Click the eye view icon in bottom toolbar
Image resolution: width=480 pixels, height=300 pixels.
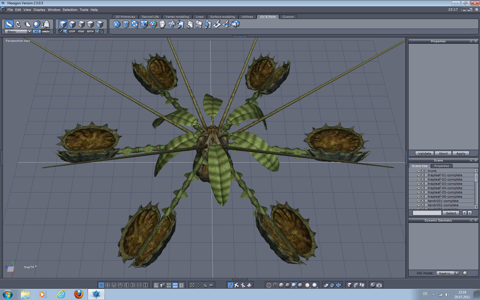[211, 285]
